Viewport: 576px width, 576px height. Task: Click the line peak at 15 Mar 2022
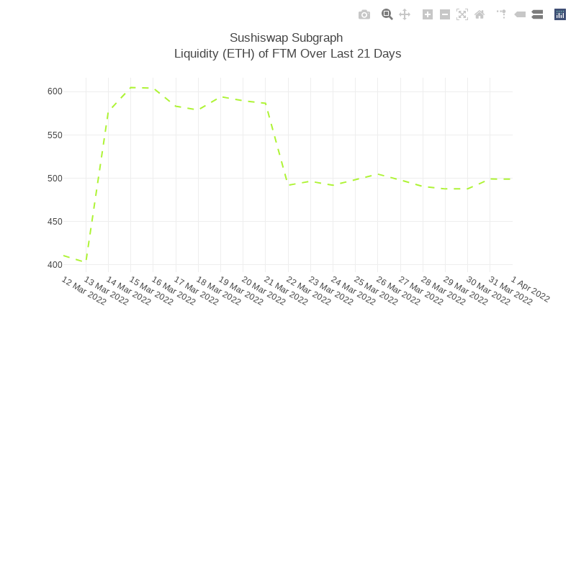(130, 88)
